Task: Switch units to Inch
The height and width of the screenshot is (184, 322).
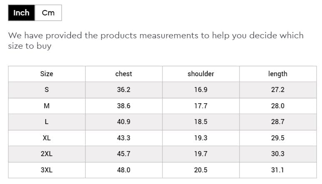Action: pos(21,13)
